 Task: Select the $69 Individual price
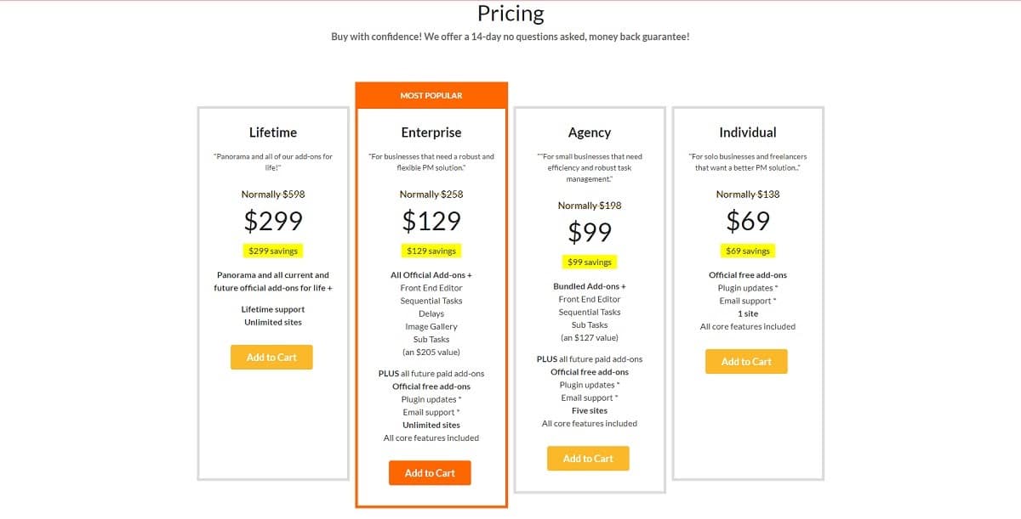(x=749, y=220)
